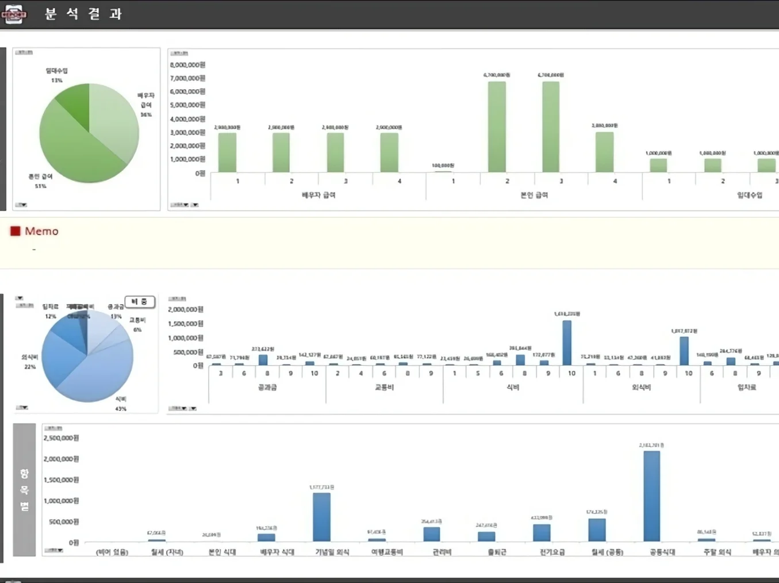The height and width of the screenshot is (583, 779).
Task: Click the 외식비 bar for month 10
Action: (684, 351)
